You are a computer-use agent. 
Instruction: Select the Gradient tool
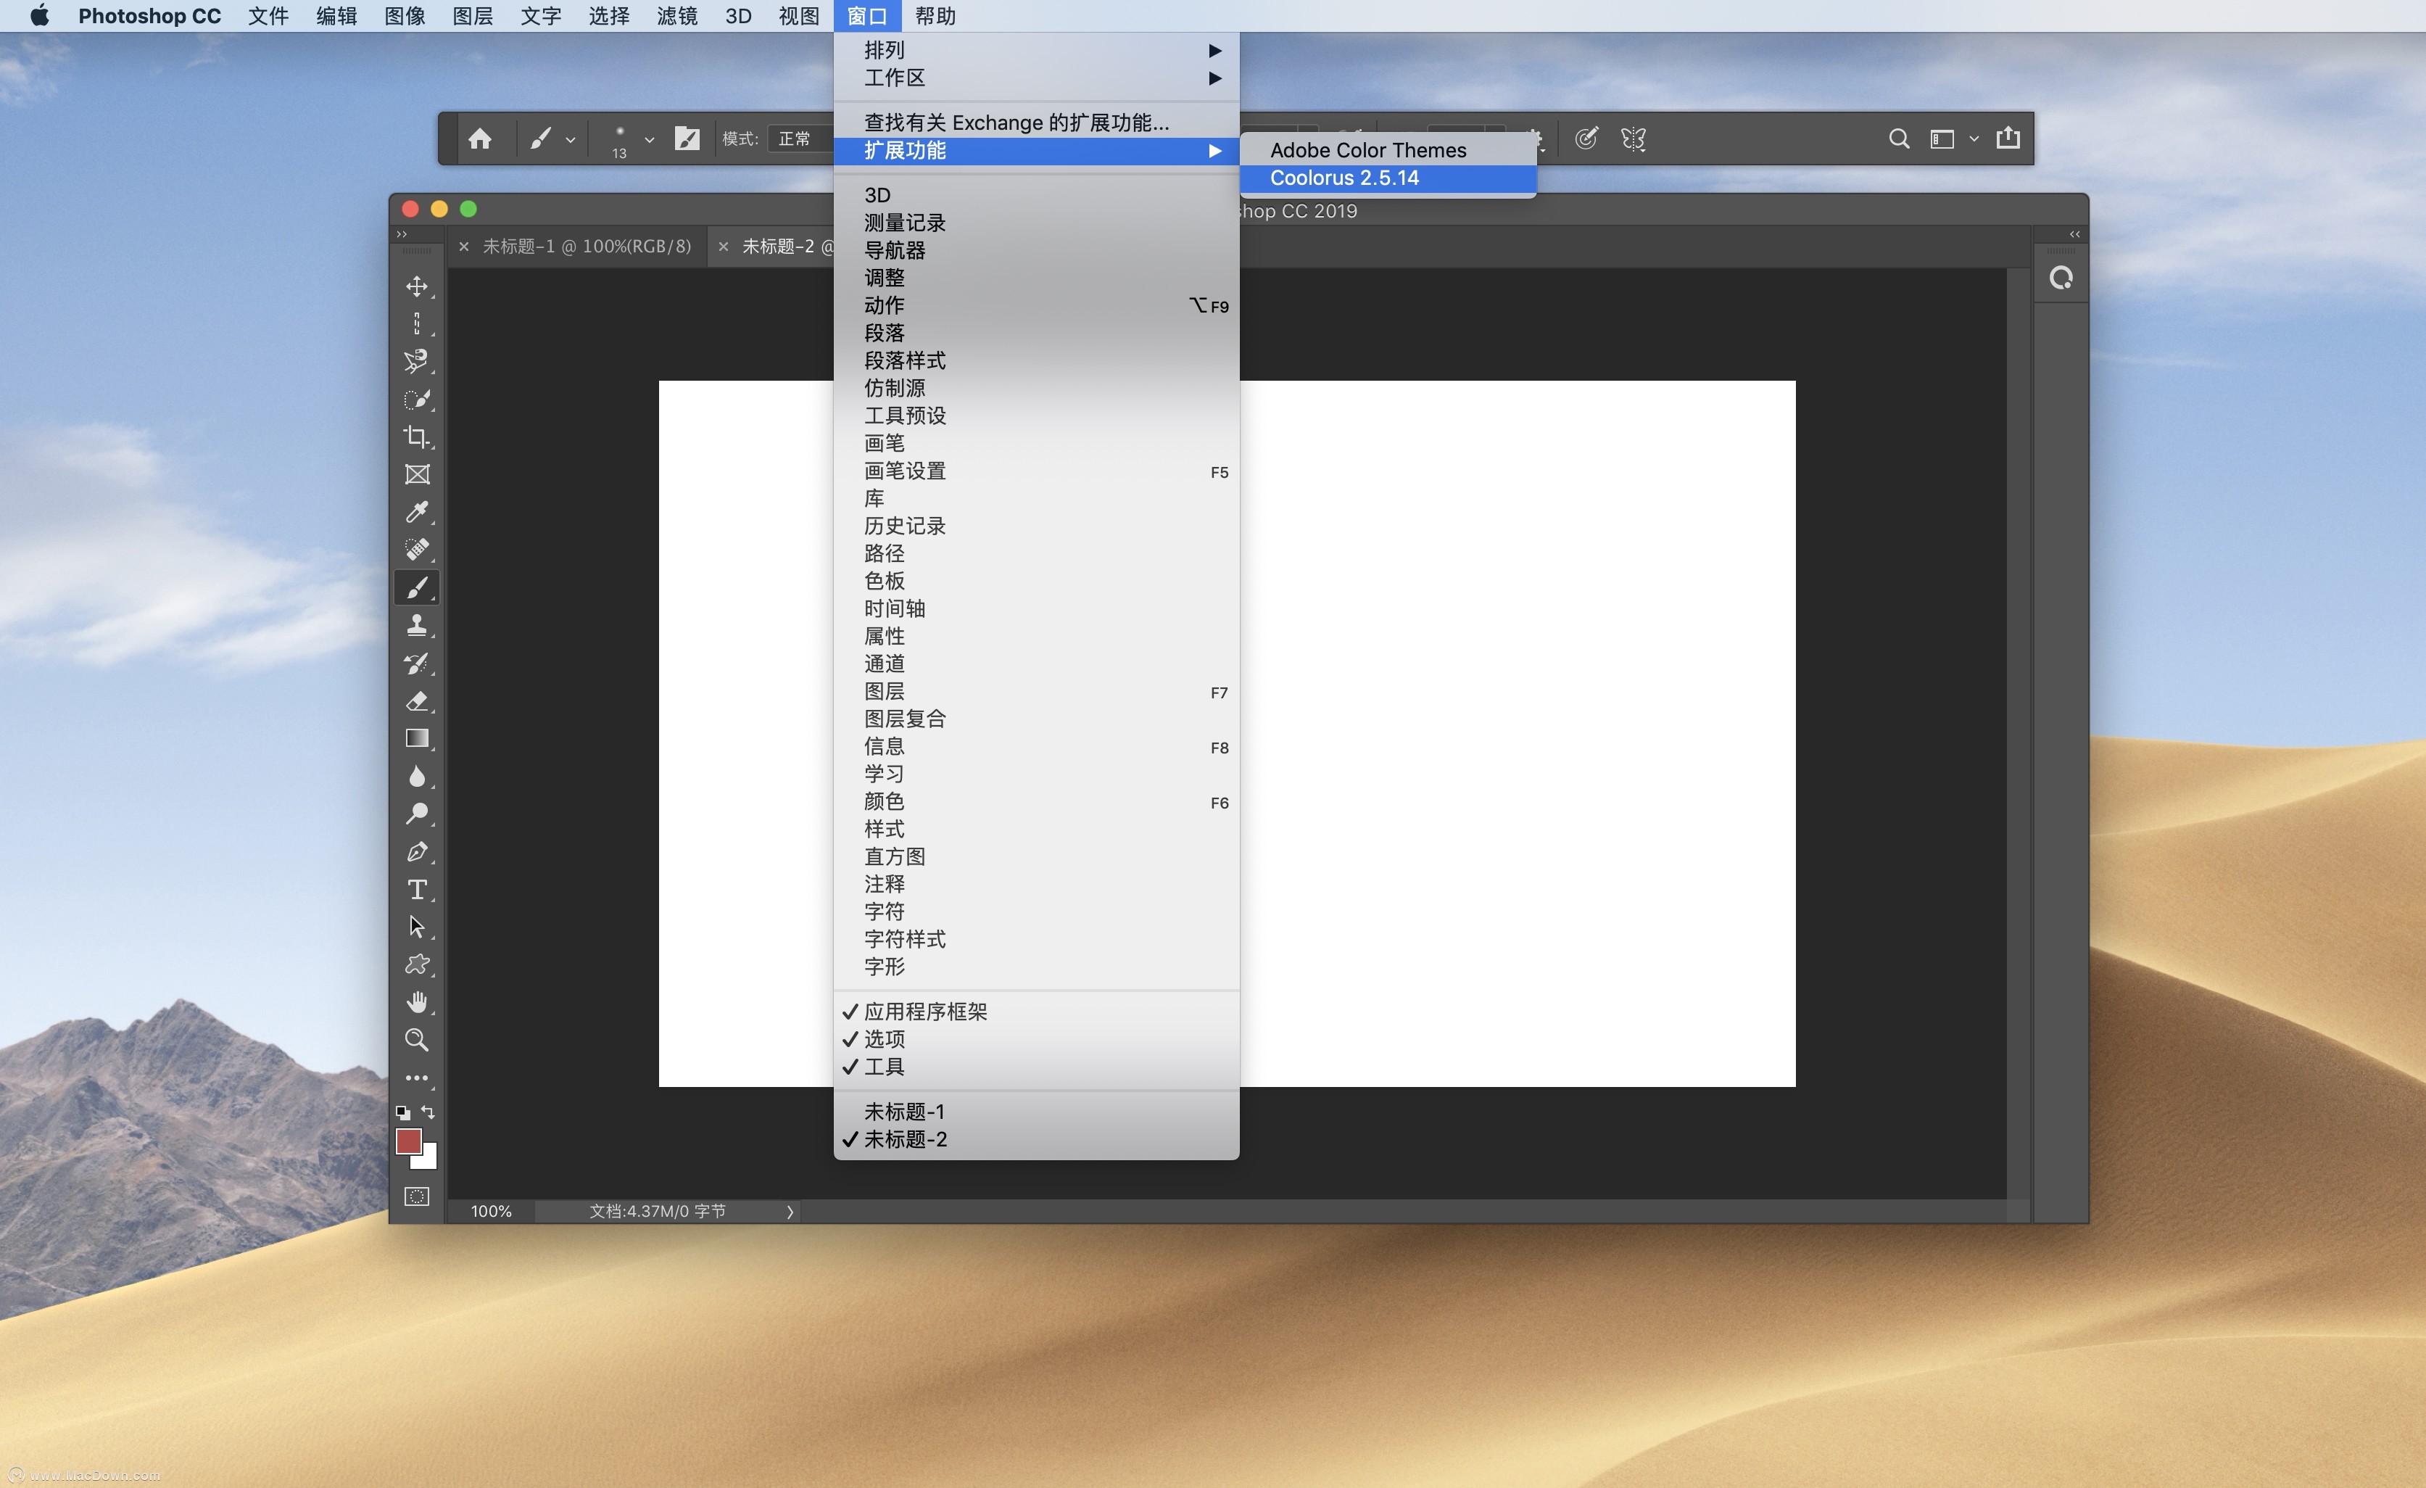416,739
